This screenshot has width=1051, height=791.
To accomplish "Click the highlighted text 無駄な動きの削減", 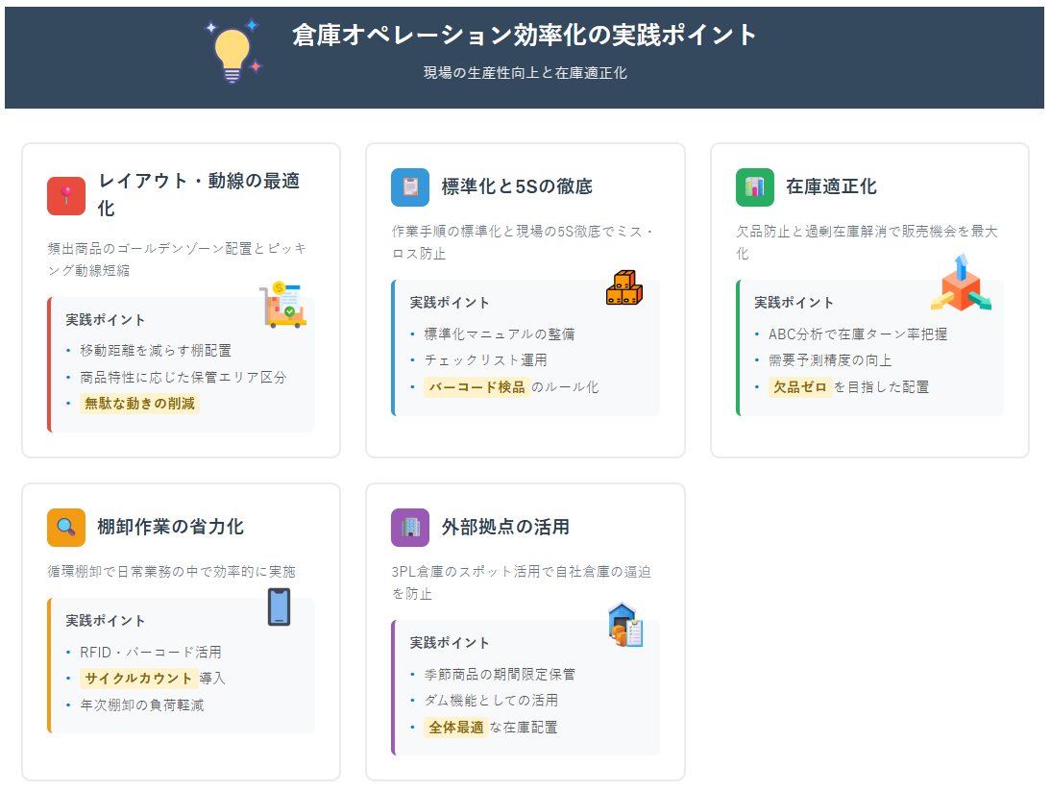I will 139,404.
